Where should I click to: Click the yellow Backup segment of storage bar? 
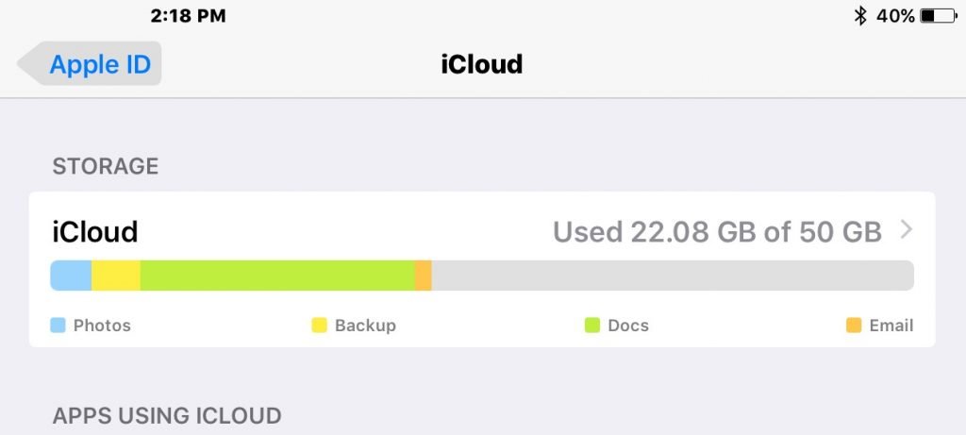point(116,276)
